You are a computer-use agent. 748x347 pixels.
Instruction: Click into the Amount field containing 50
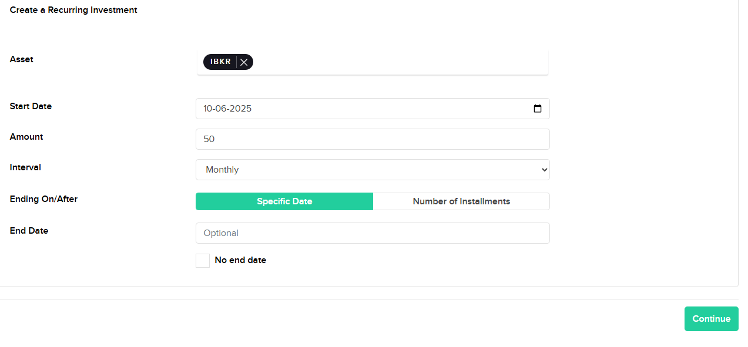click(373, 139)
